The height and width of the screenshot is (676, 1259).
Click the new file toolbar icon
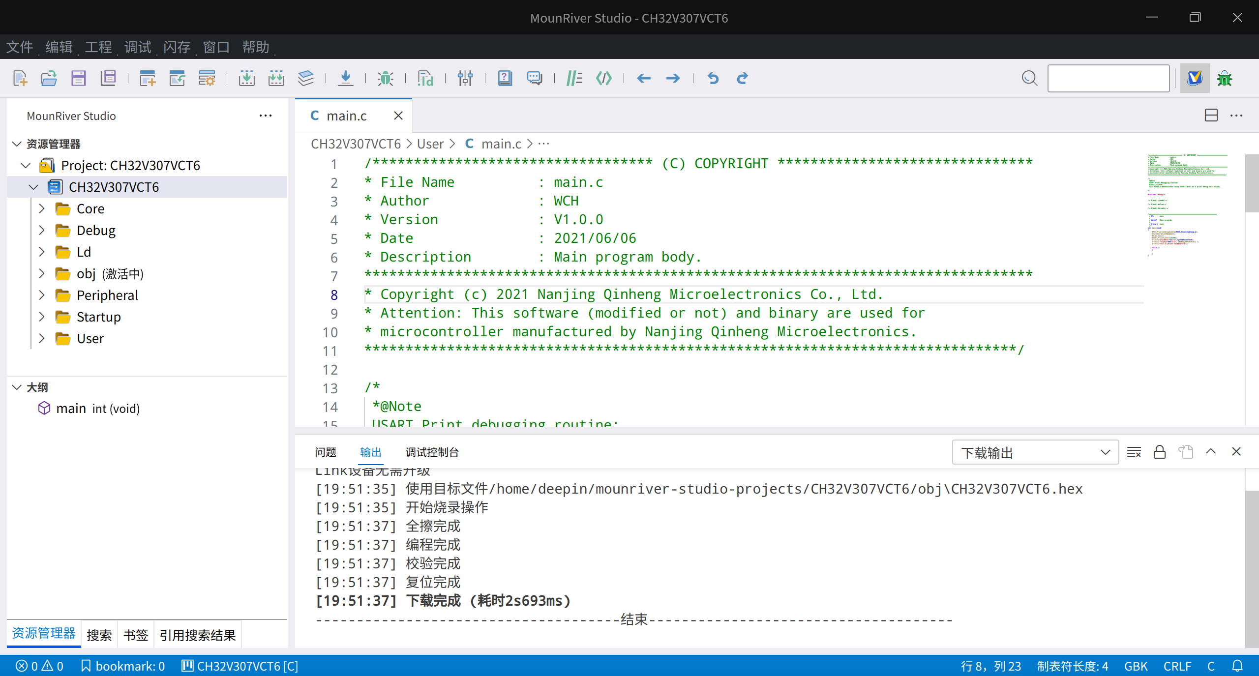(20, 78)
